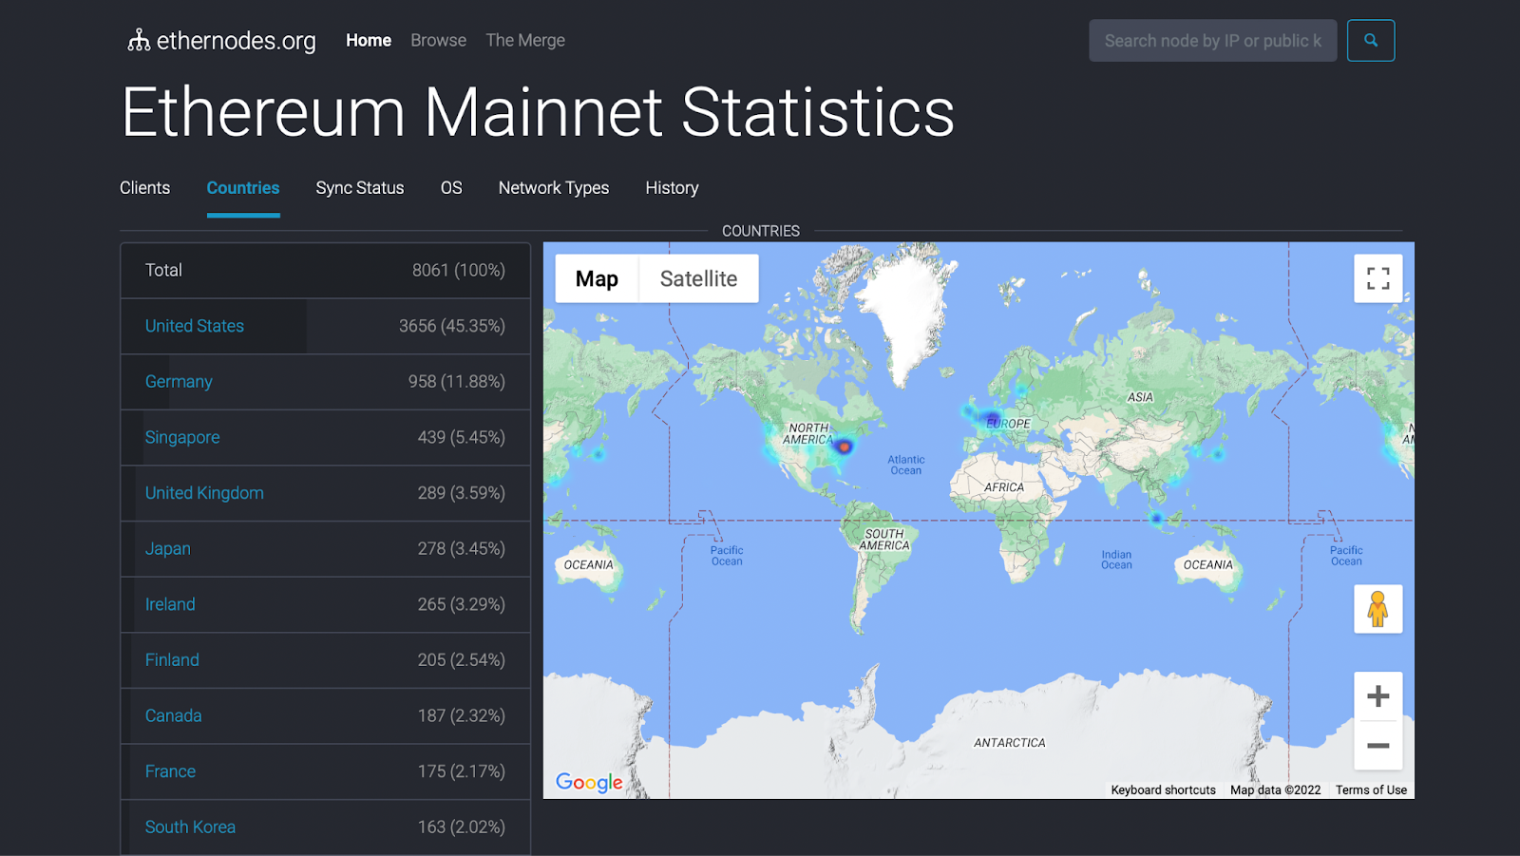Open the History tab
The height and width of the screenshot is (856, 1520).
pos(672,188)
